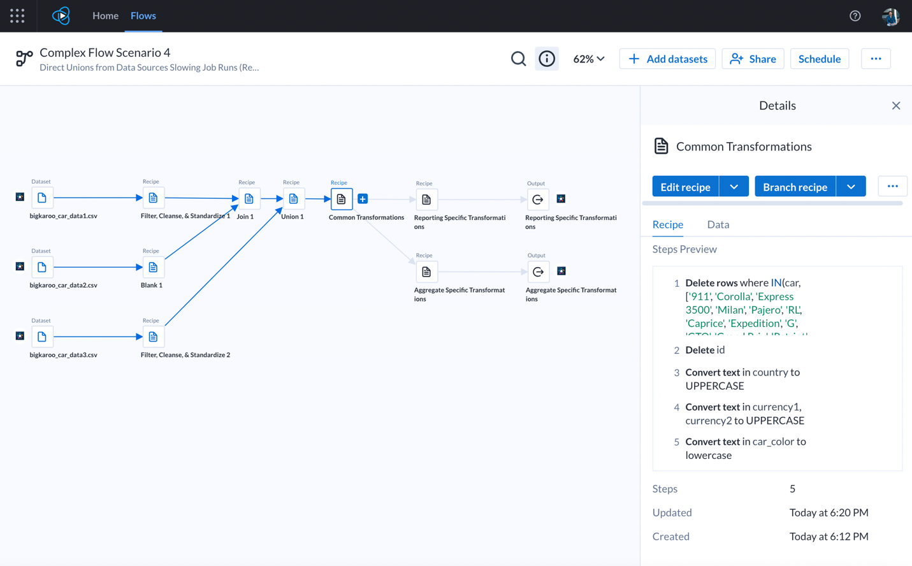Click the Schedule button
The width and height of the screenshot is (912, 566).
[x=820, y=59]
